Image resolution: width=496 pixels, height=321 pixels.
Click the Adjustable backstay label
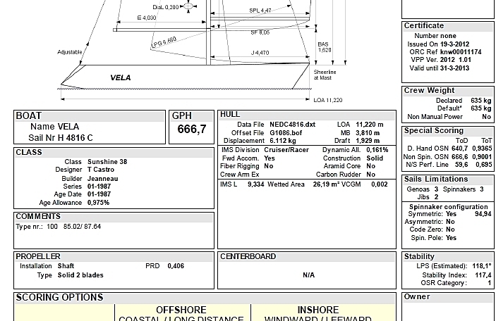[x=70, y=52]
